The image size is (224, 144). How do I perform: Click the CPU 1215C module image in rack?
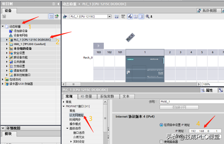(145, 69)
